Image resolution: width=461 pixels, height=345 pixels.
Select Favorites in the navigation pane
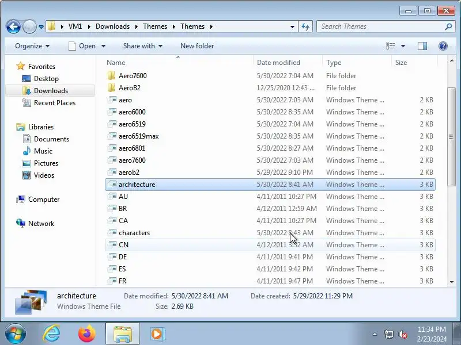pos(41,67)
